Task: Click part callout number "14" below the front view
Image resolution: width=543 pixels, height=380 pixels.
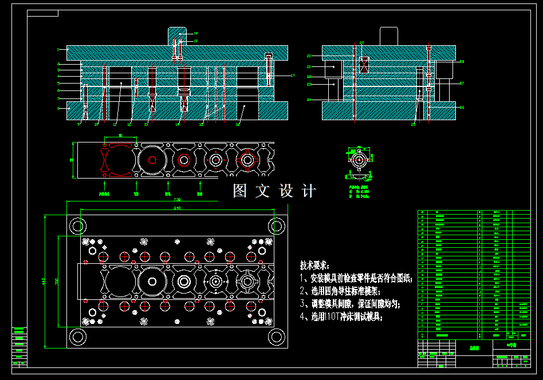Action: click(178, 124)
